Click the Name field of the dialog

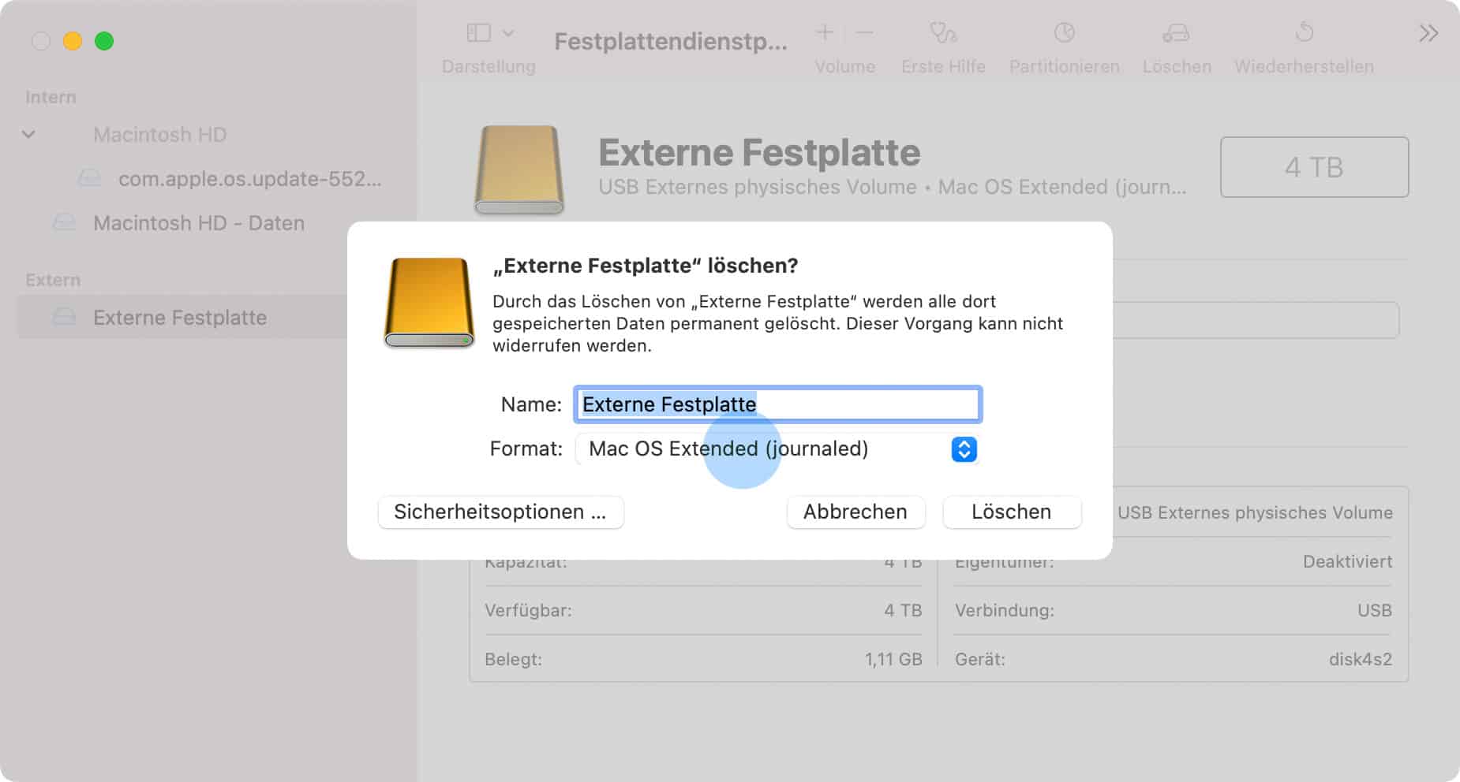777,404
